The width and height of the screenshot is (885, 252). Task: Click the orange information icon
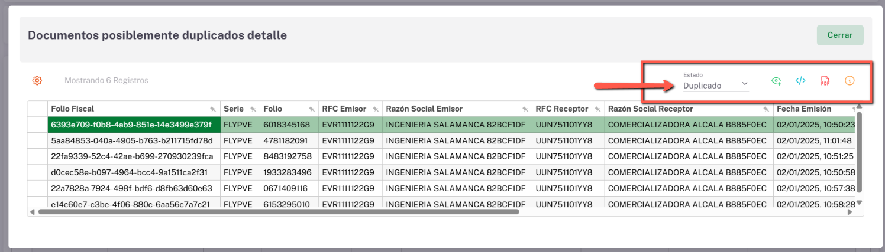[x=850, y=81]
